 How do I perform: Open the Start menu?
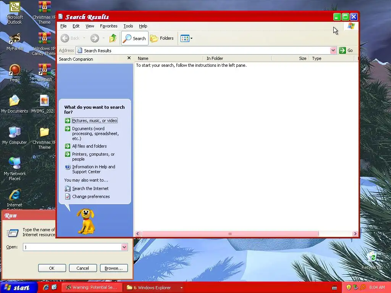pos(18,288)
